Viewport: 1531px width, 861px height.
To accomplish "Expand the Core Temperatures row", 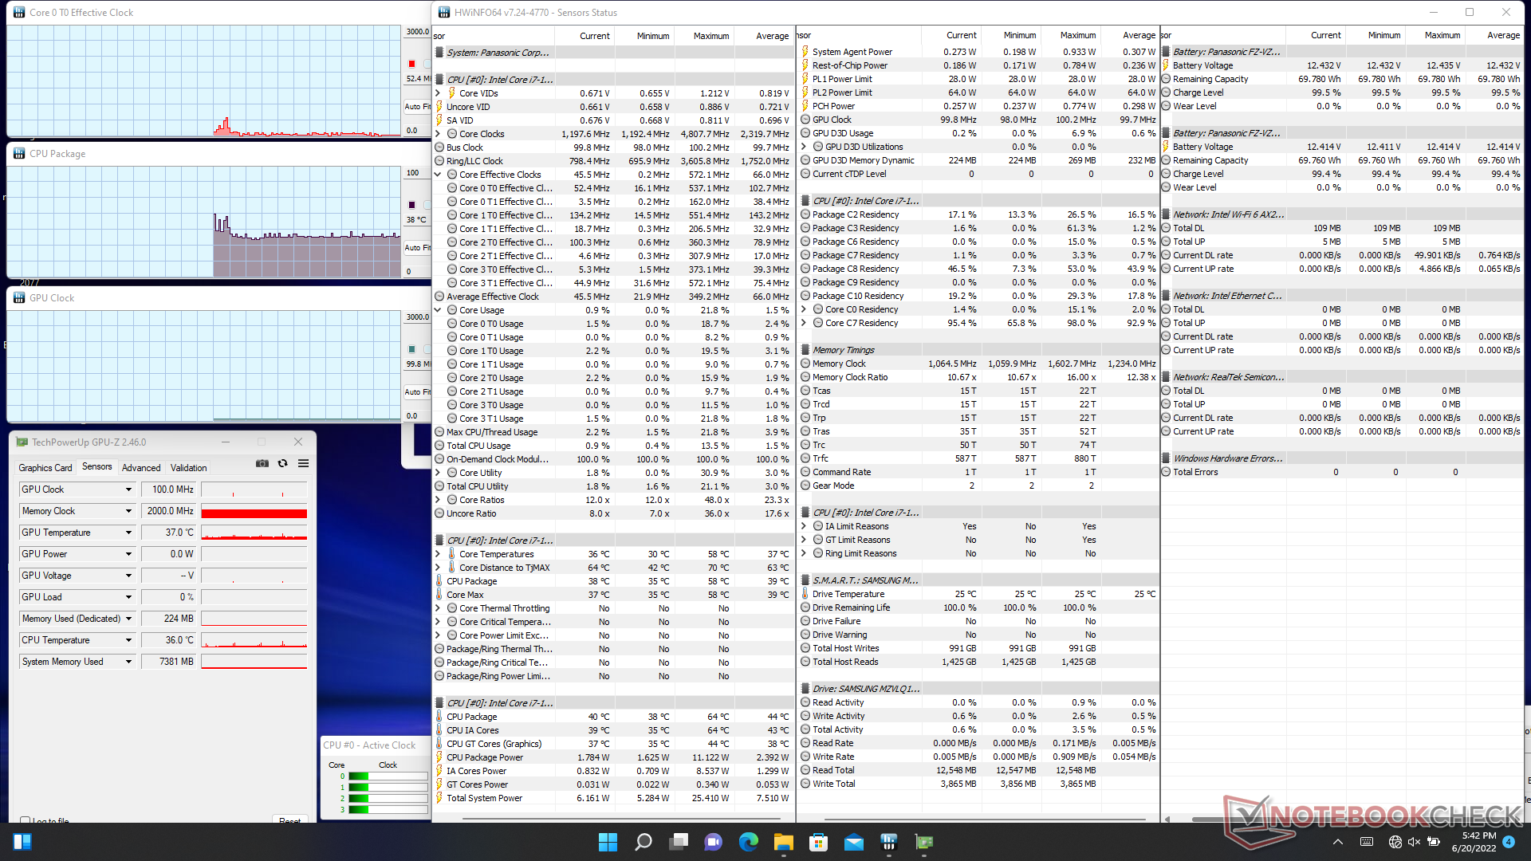I will [x=438, y=554].
